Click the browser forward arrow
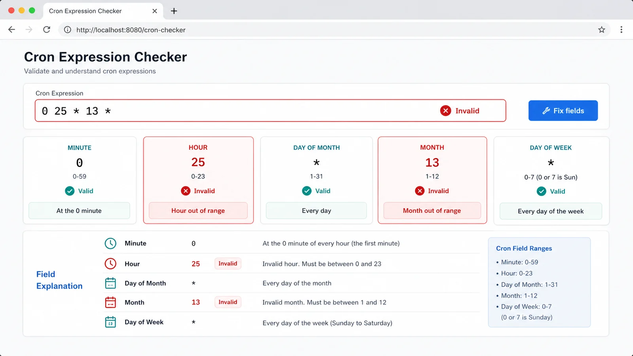The width and height of the screenshot is (633, 356). 29,30
